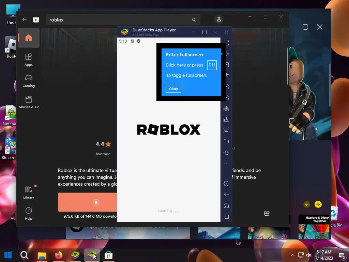Maximize the background window behind Store

pyautogui.click(x=305, y=27)
